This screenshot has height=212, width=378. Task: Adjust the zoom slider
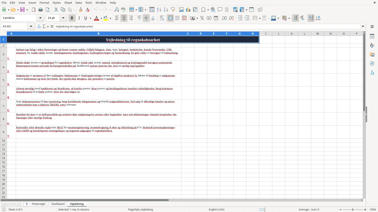pos(352,209)
